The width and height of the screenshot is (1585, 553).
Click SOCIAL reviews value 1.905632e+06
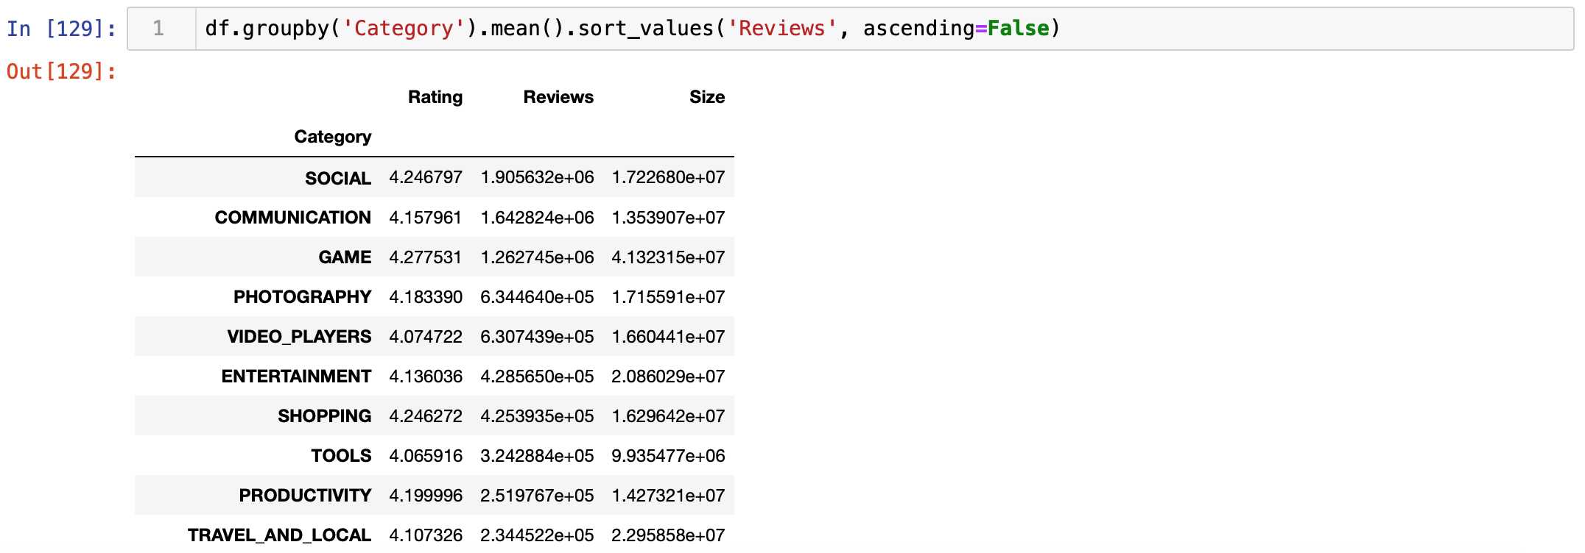[537, 177]
